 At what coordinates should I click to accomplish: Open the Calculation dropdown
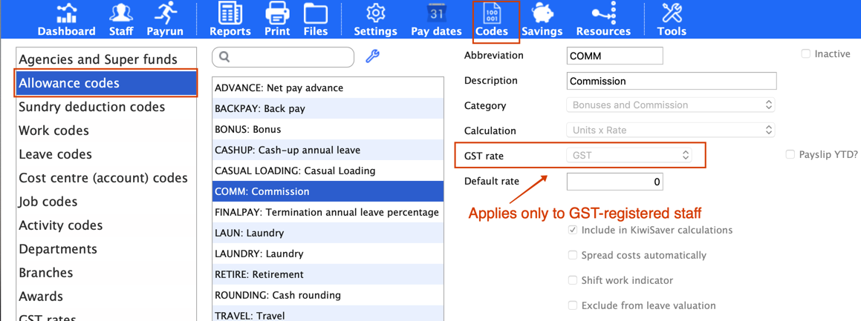[x=671, y=130]
